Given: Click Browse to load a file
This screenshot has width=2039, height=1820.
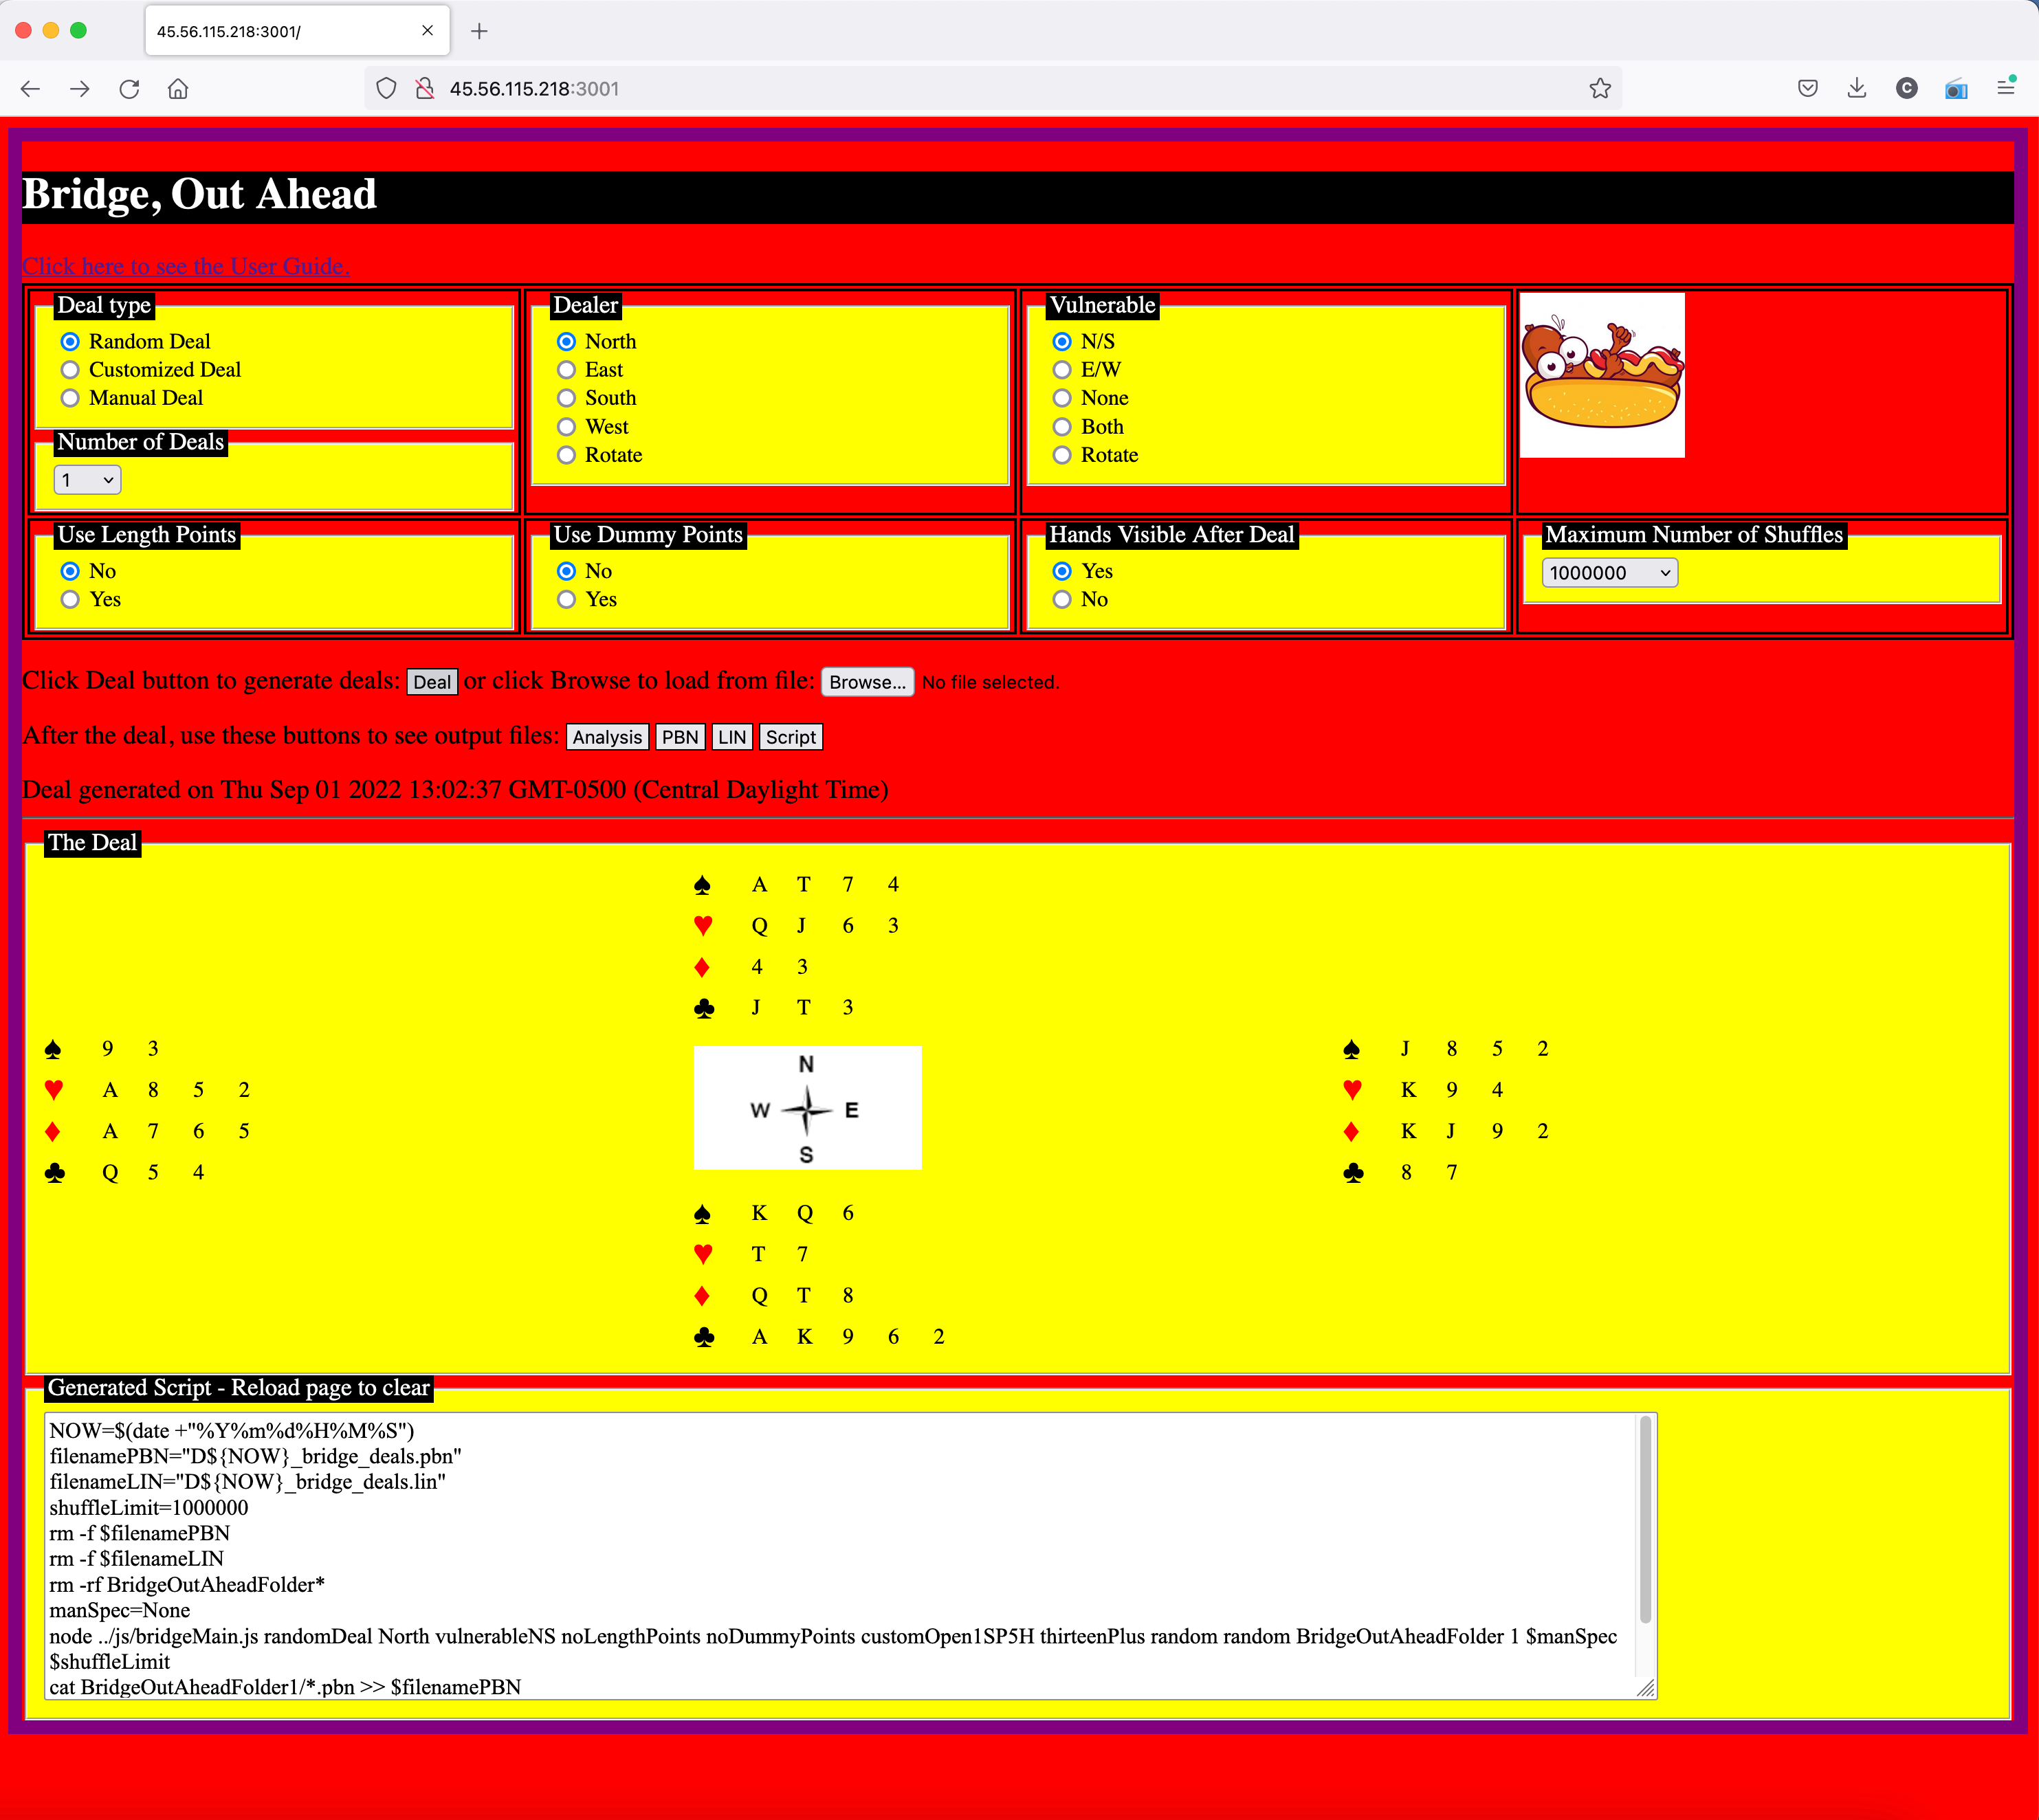Looking at the screenshot, I should click(x=867, y=682).
